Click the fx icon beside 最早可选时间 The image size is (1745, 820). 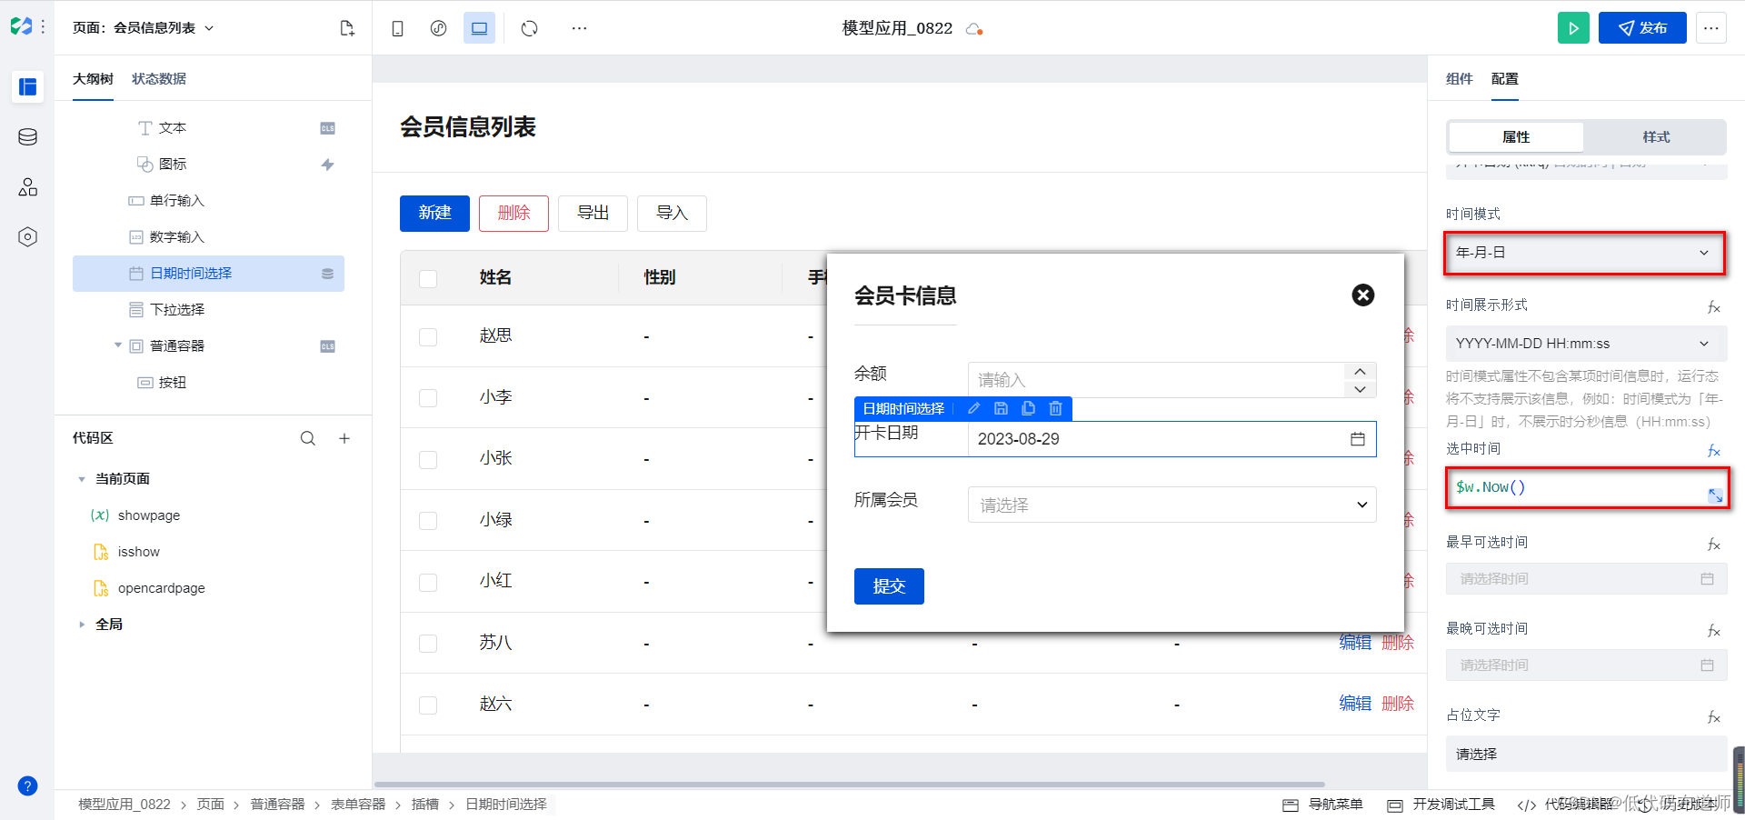1713,545
